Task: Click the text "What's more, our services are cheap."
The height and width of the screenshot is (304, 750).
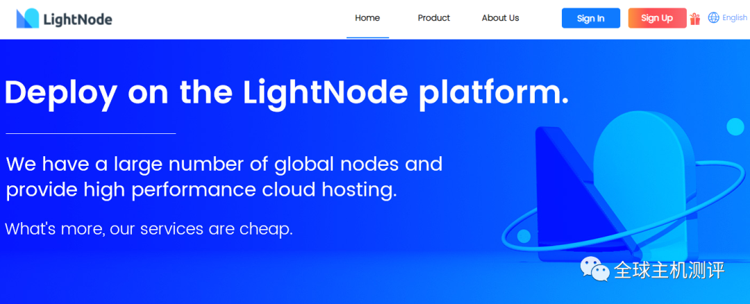Action: pyautogui.click(x=149, y=229)
